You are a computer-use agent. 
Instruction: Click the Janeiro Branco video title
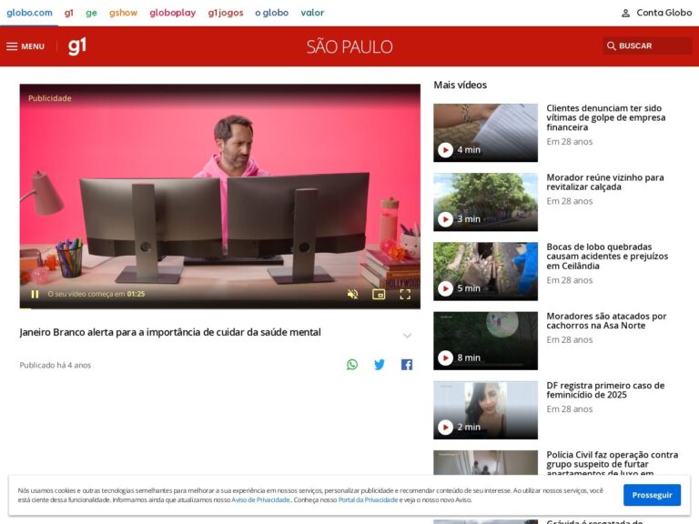pyautogui.click(x=170, y=332)
